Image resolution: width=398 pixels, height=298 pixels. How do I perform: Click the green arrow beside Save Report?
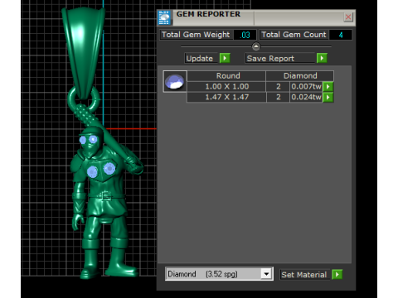(322, 58)
